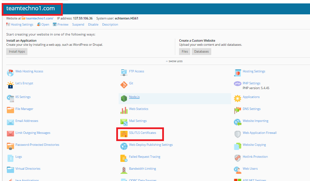The image size is (310, 181).
Task: Open the Web Application Firewall link
Action: click(260, 133)
